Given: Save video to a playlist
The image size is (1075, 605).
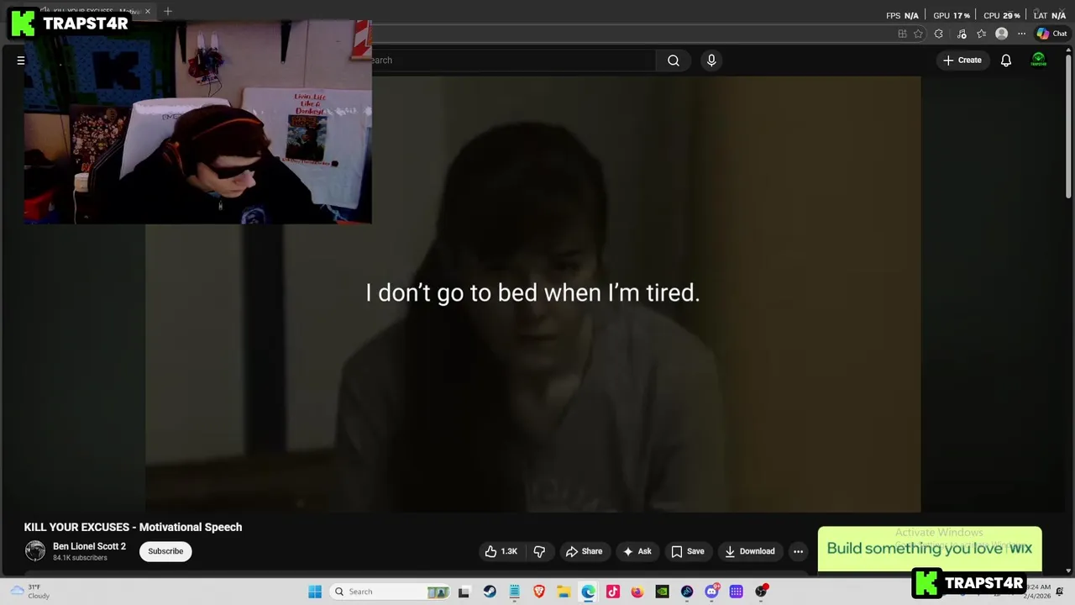Looking at the screenshot, I should click(x=688, y=551).
